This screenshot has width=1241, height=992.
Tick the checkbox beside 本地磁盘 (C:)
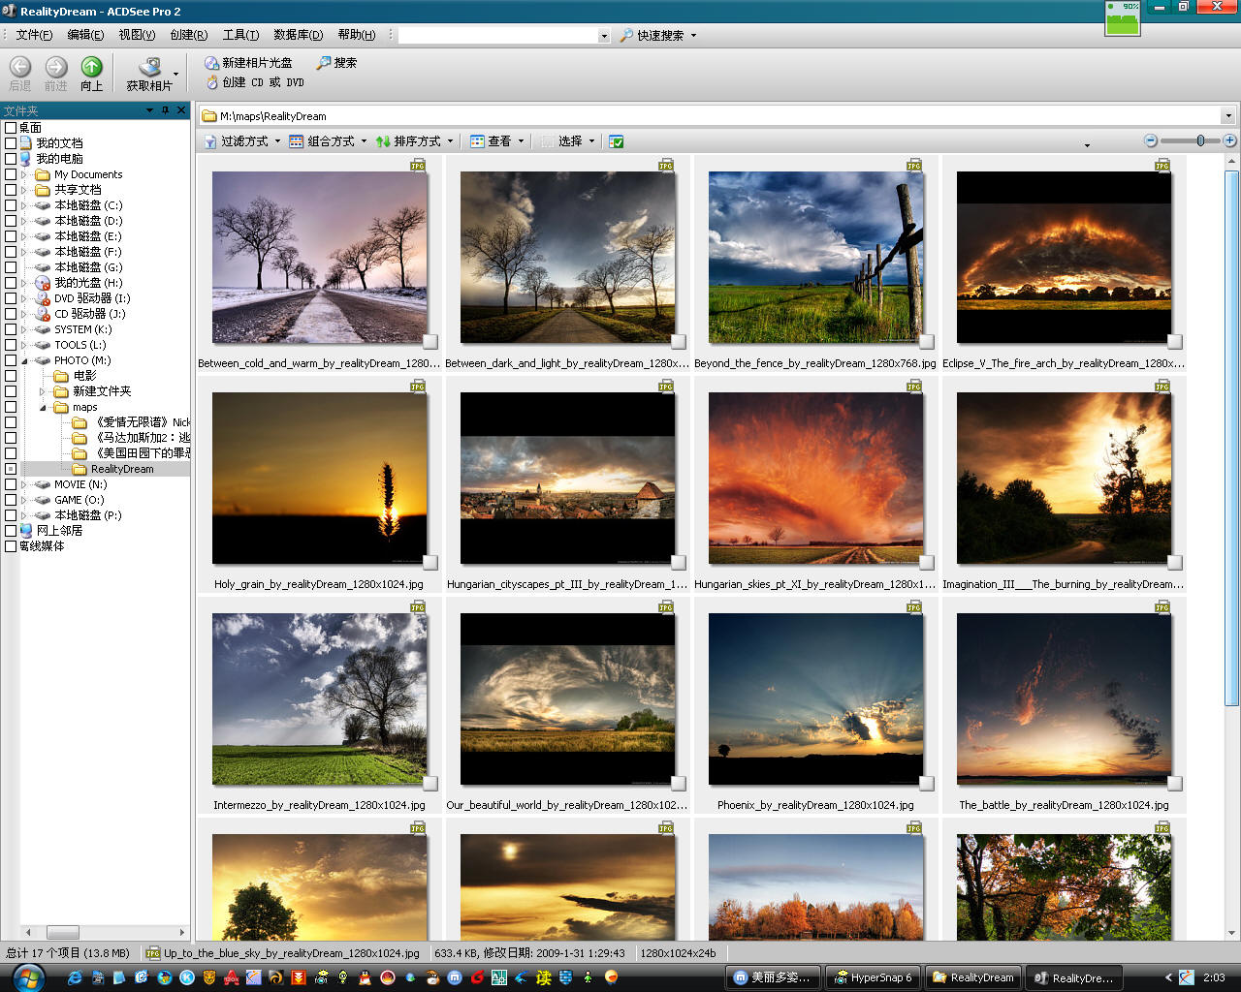point(11,205)
